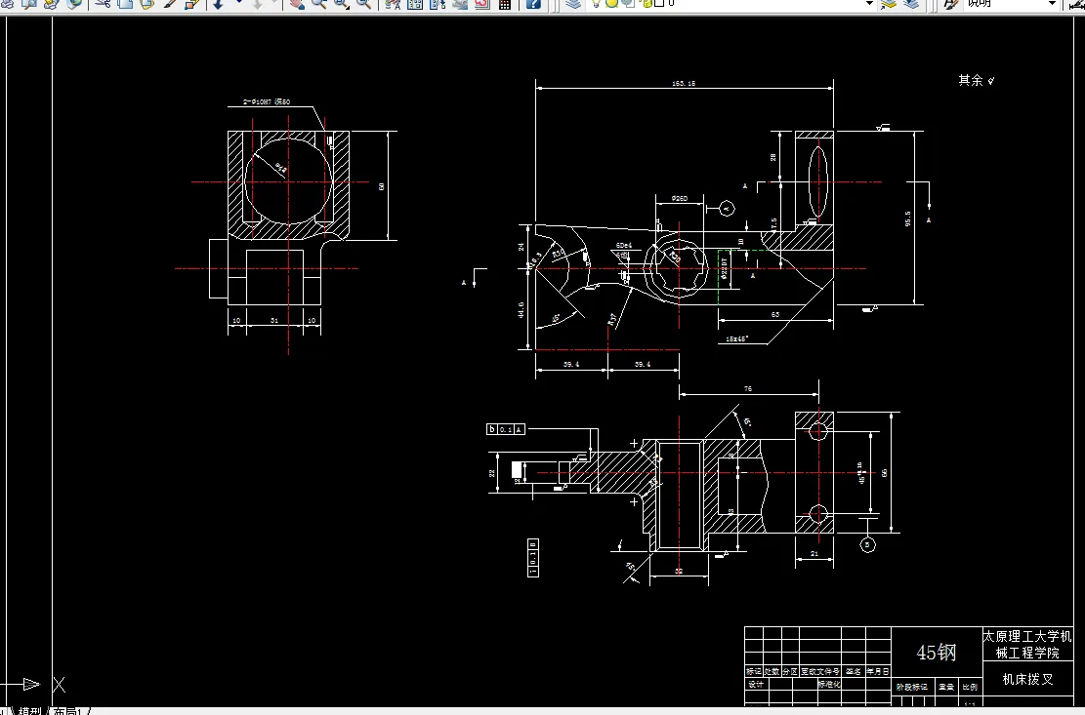Click the Help question mark icon
This screenshot has height=715, width=1085.
pyautogui.click(x=533, y=4)
